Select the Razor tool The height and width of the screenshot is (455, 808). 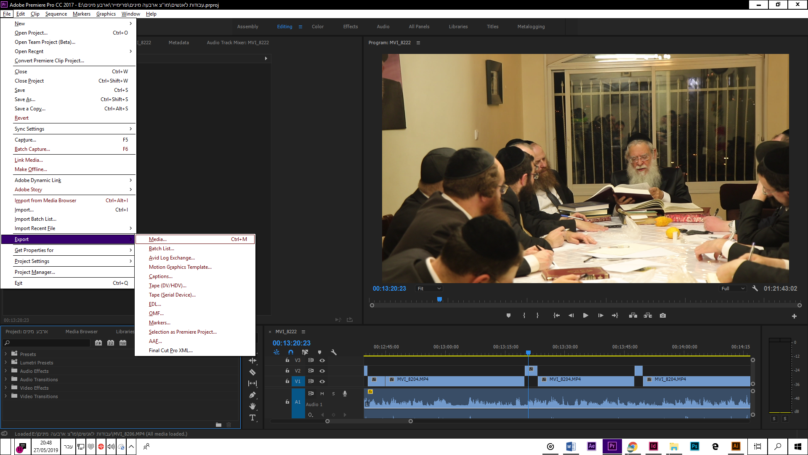pos(252,372)
